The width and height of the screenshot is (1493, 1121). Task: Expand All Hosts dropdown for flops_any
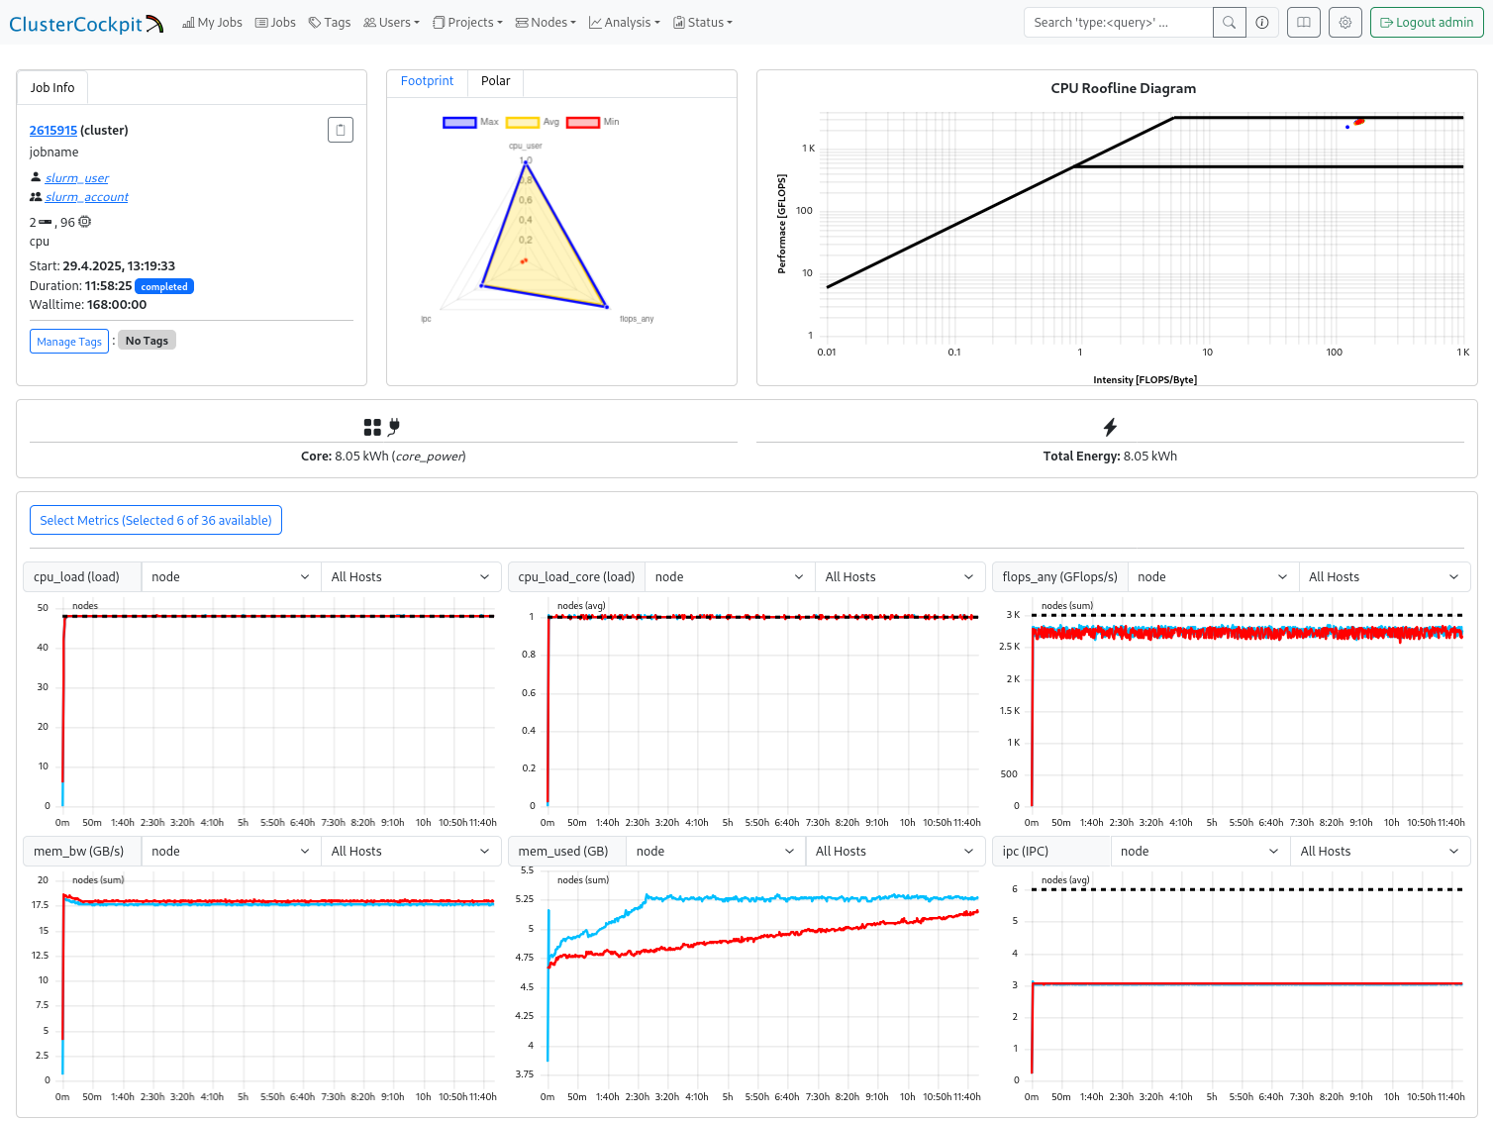click(1383, 576)
